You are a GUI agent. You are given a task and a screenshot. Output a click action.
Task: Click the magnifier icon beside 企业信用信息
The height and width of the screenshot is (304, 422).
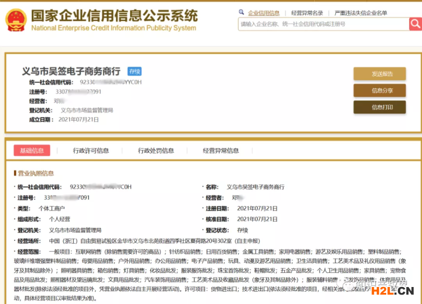click(x=241, y=12)
